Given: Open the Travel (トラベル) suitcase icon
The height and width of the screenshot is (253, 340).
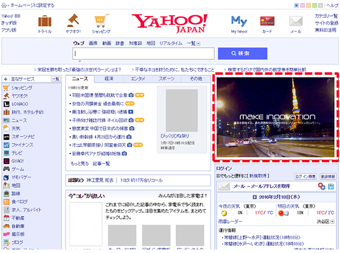Looking at the screenshot, I should [x=45, y=21].
